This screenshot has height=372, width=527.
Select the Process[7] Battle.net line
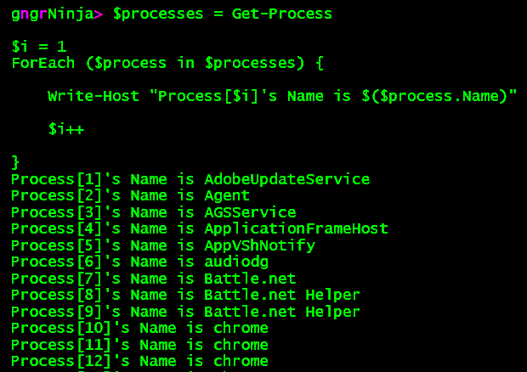point(153,278)
